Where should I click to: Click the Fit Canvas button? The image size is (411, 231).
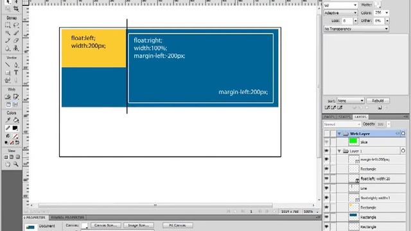tap(178, 225)
